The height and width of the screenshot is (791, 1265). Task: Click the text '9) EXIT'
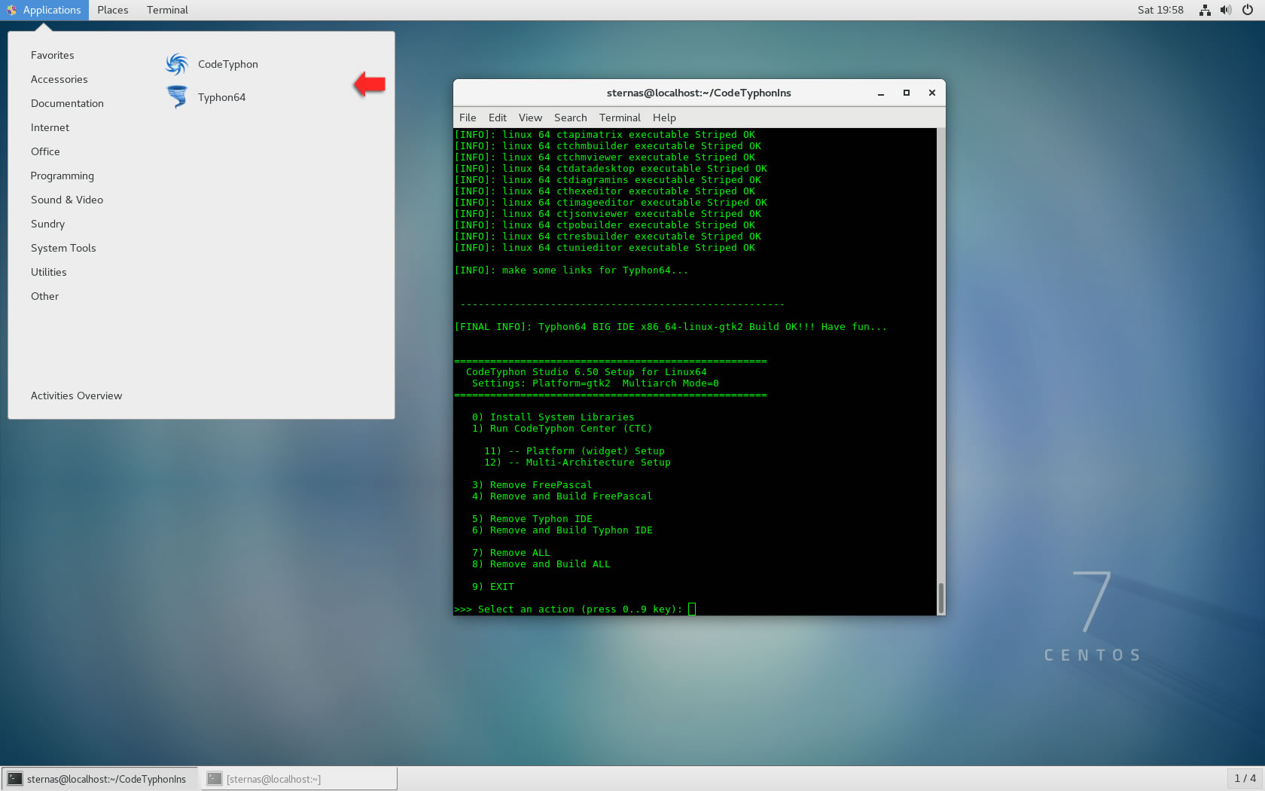pyautogui.click(x=492, y=586)
